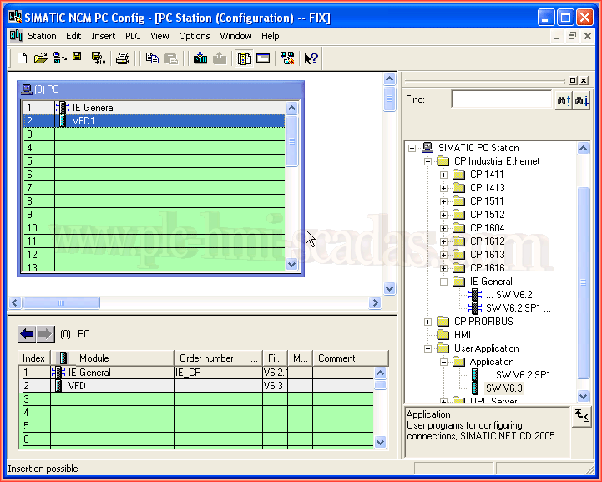Click the find upward binoculars button
The image size is (602, 482).
pos(564,100)
